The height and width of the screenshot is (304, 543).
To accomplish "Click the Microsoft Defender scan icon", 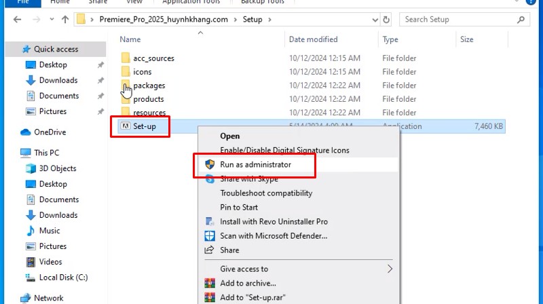I will [209, 236].
